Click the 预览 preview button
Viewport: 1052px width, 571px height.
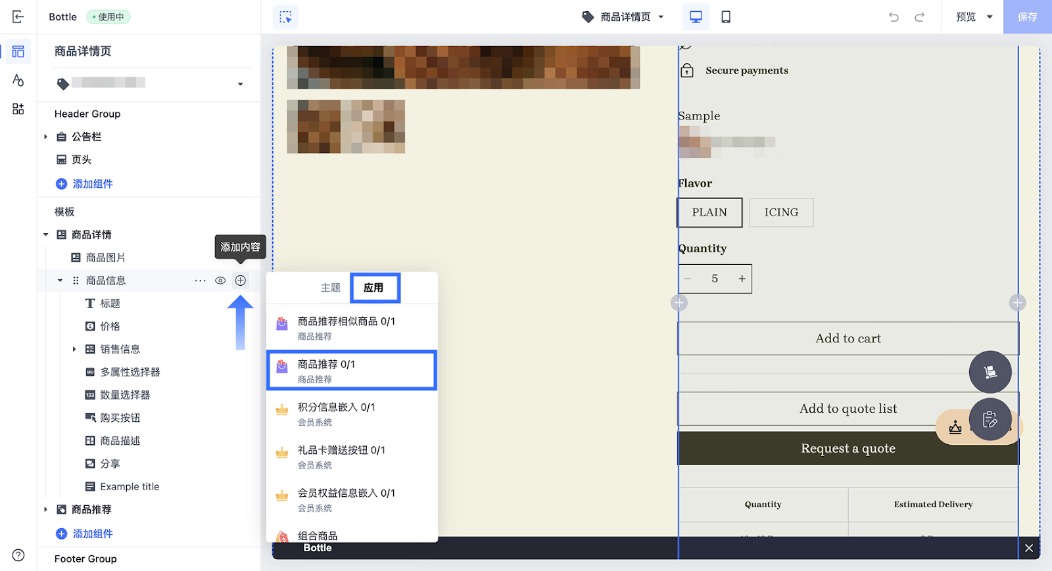pyautogui.click(x=966, y=17)
